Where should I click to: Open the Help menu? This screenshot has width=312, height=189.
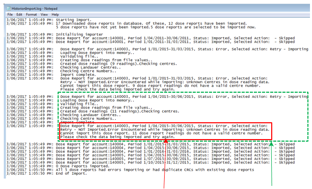click(x=55, y=14)
